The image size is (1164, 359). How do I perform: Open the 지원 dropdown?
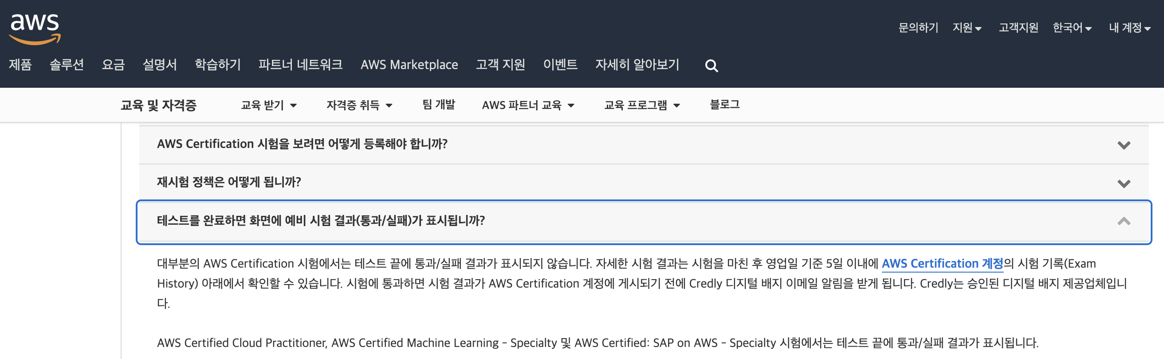tap(967, 27)
